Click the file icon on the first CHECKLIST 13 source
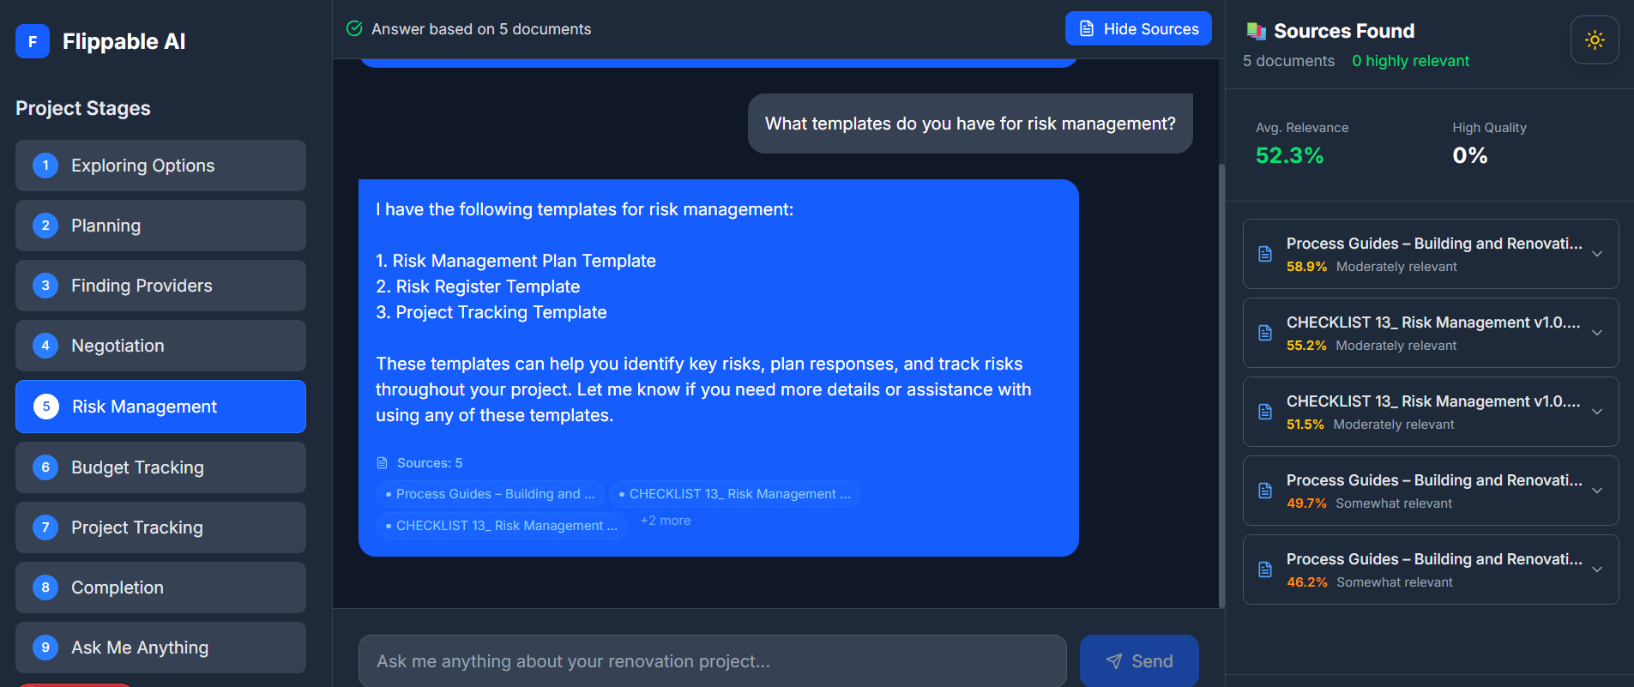Image resolution: width=1634 pixels, height=687 pixels. pyautogui.click(x=1264, y=333)
